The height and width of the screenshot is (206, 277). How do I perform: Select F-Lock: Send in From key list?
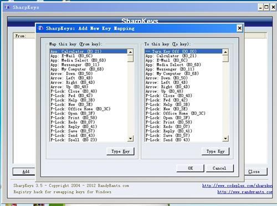tap(89, 135)
